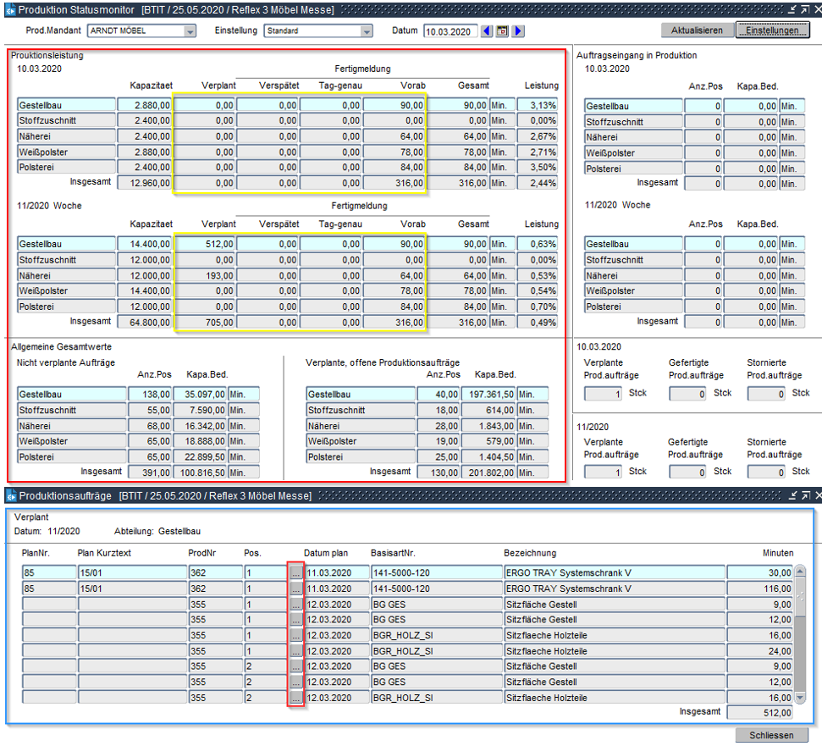Click the ellipsis button in the last order row

(295, 698)
